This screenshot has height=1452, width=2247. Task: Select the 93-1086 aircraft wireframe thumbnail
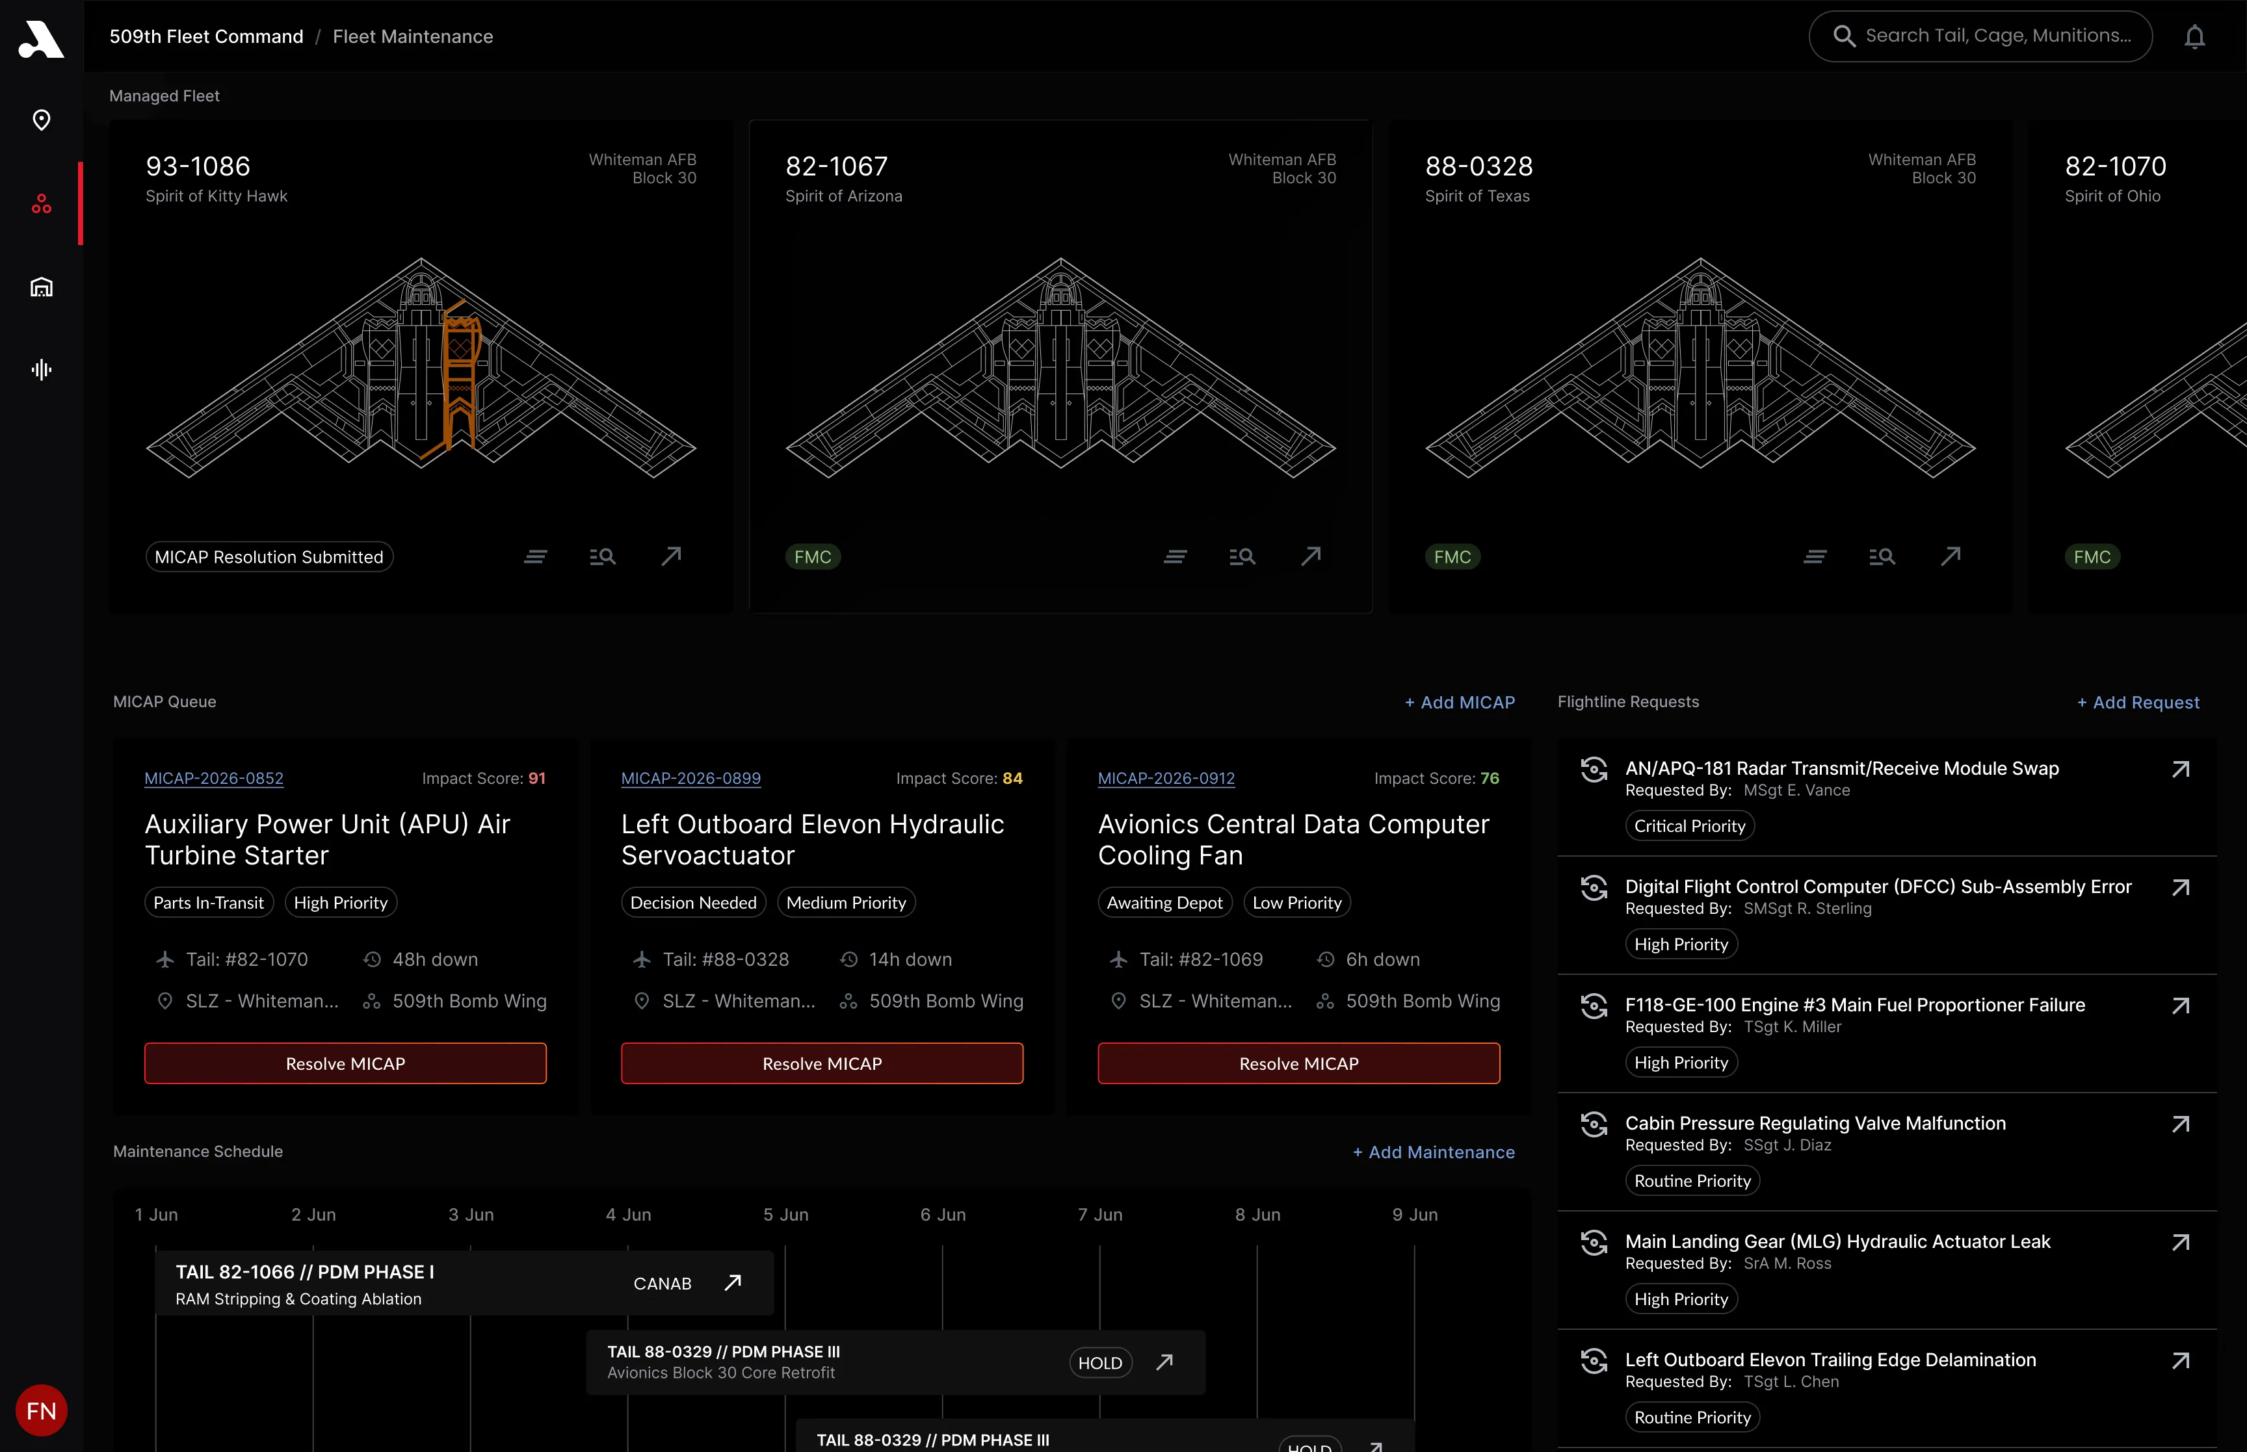(x=421, y=368)
